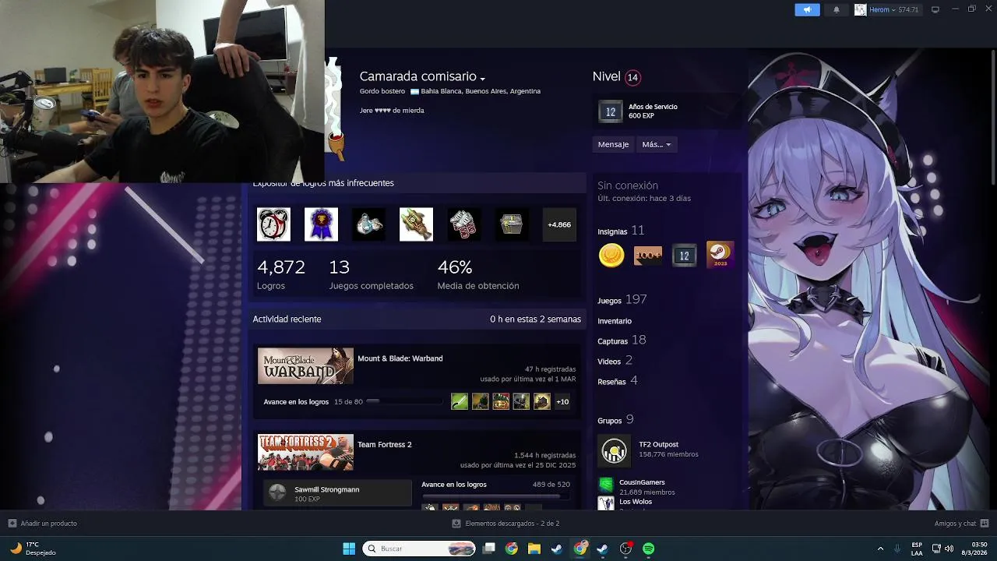Open the CousinGamers group link
The height and width of the screenshot is (561, 997).
pyautogui.click(x=642, y=482)
